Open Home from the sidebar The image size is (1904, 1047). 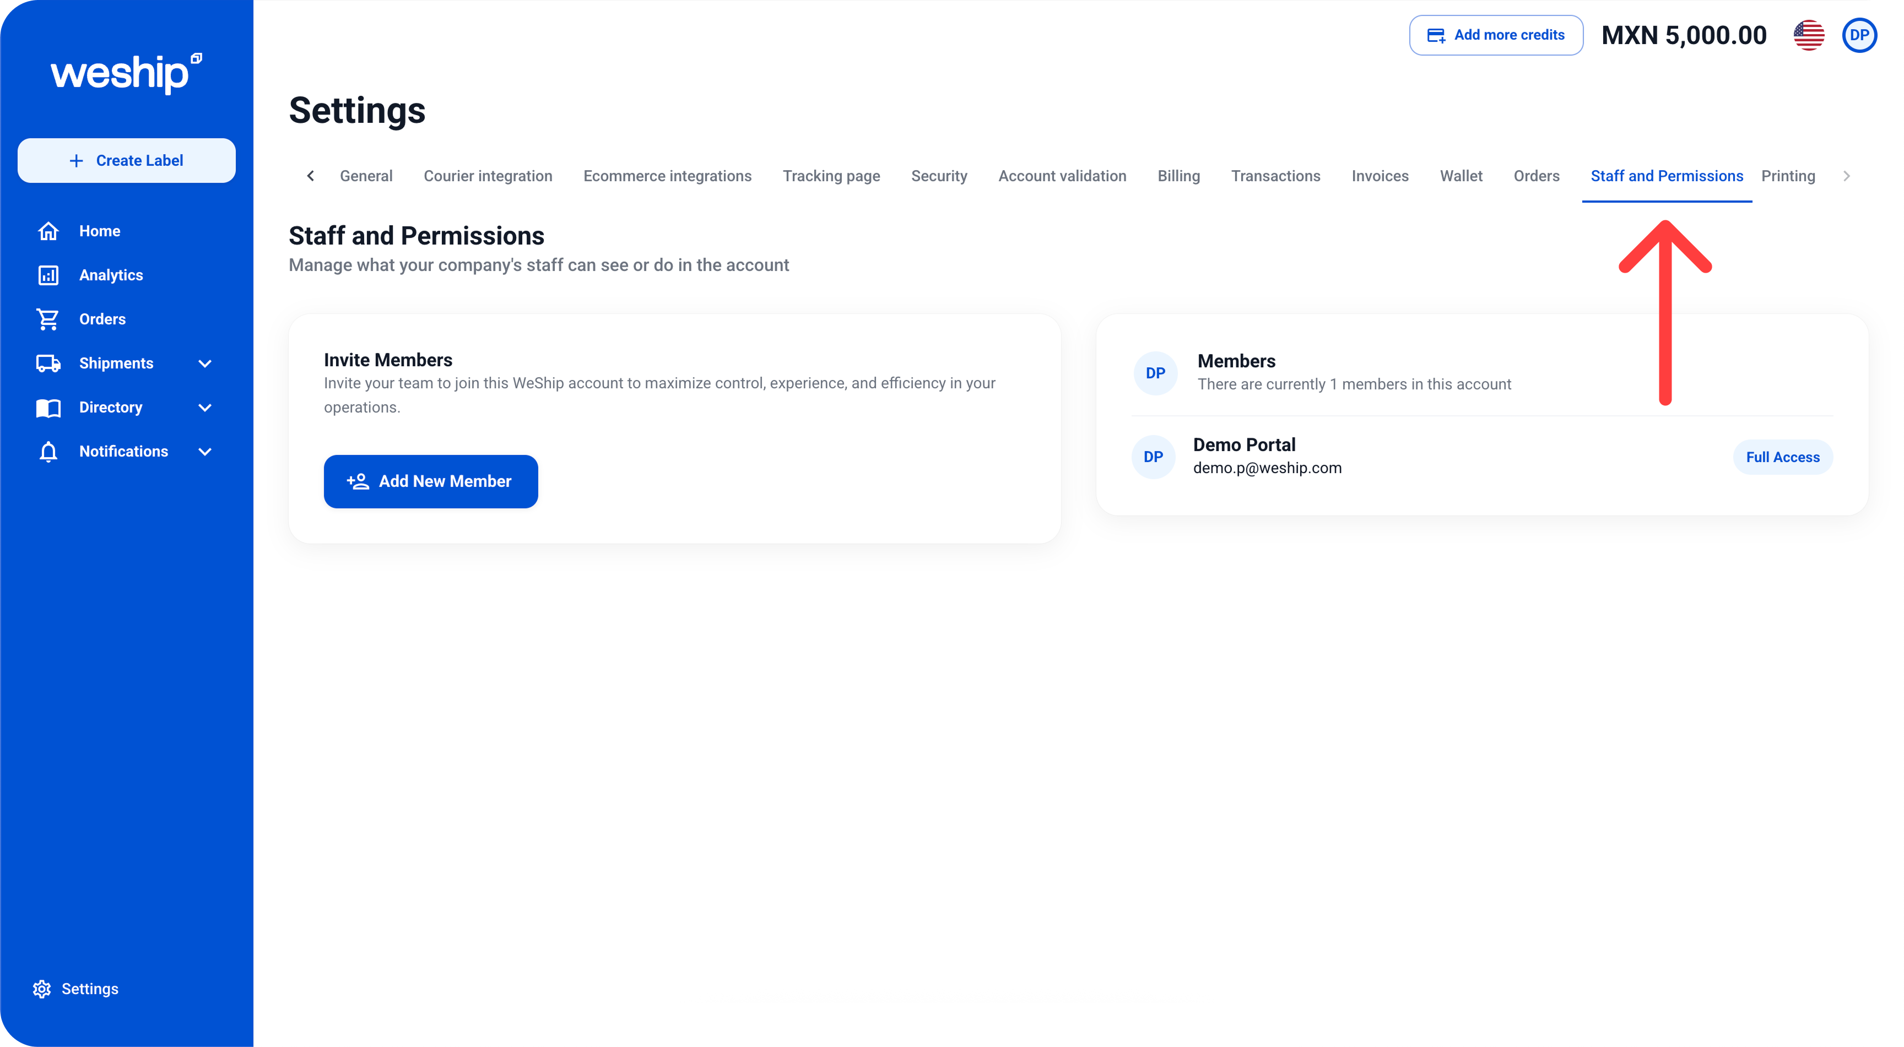pos(100,231)
